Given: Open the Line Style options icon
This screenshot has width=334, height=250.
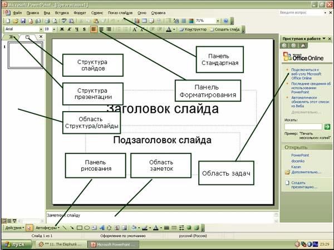Looking at the screenshot, I should coord(166,228).
